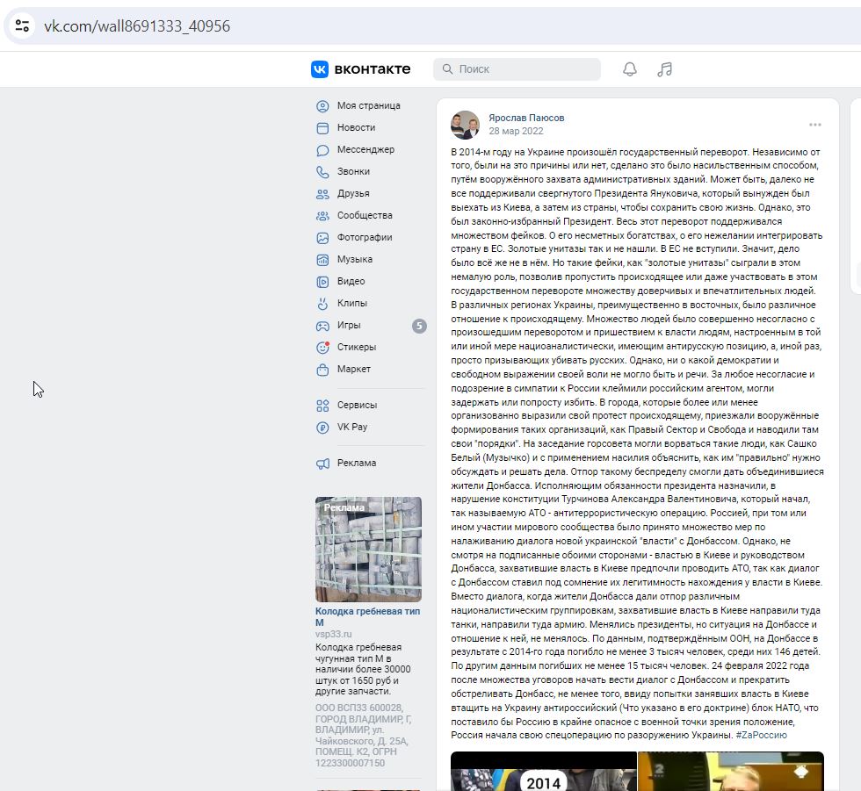Image resolution: width=861 pixels, height=791 pixels.
Task: Open Мессенджер from sidebar
Action: [x=365, y=149]
